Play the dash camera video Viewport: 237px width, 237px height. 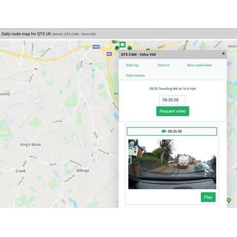tap(208, 197)
